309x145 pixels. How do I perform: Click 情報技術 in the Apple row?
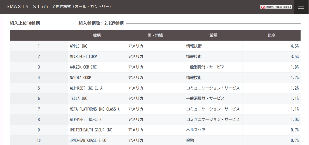pyautogui.click(x=194, y=46)
